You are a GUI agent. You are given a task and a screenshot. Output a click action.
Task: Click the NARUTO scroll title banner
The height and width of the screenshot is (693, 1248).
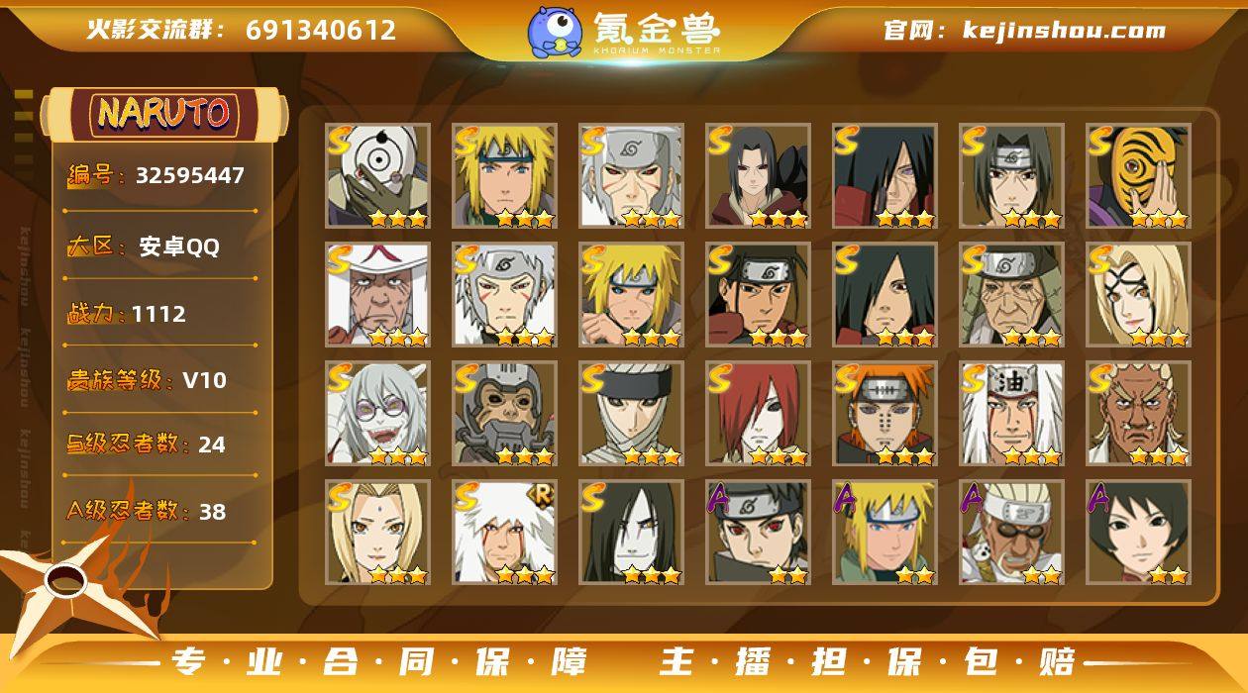coord(163,114)
